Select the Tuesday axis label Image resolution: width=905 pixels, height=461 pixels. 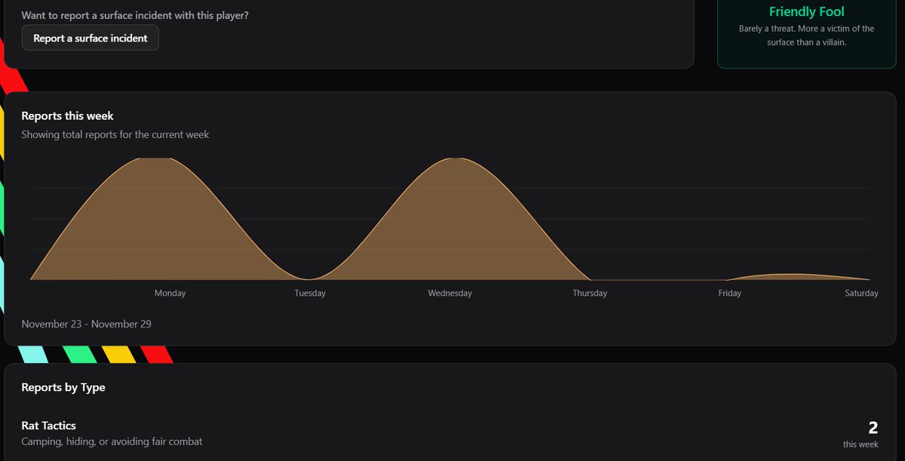tap(309, 293)
